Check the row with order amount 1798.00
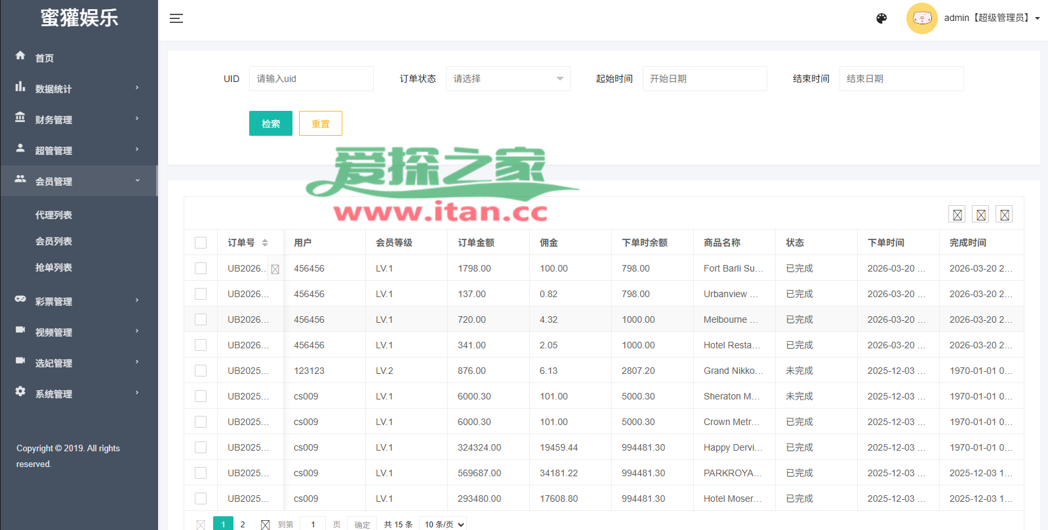Viewport: 1048px width, 530px height. (x=201, y=268)
